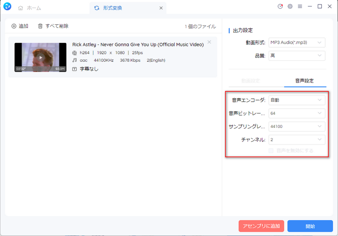Click the app logo icon
The height and width of the screenshot is (236, 338).
(7, 7)
